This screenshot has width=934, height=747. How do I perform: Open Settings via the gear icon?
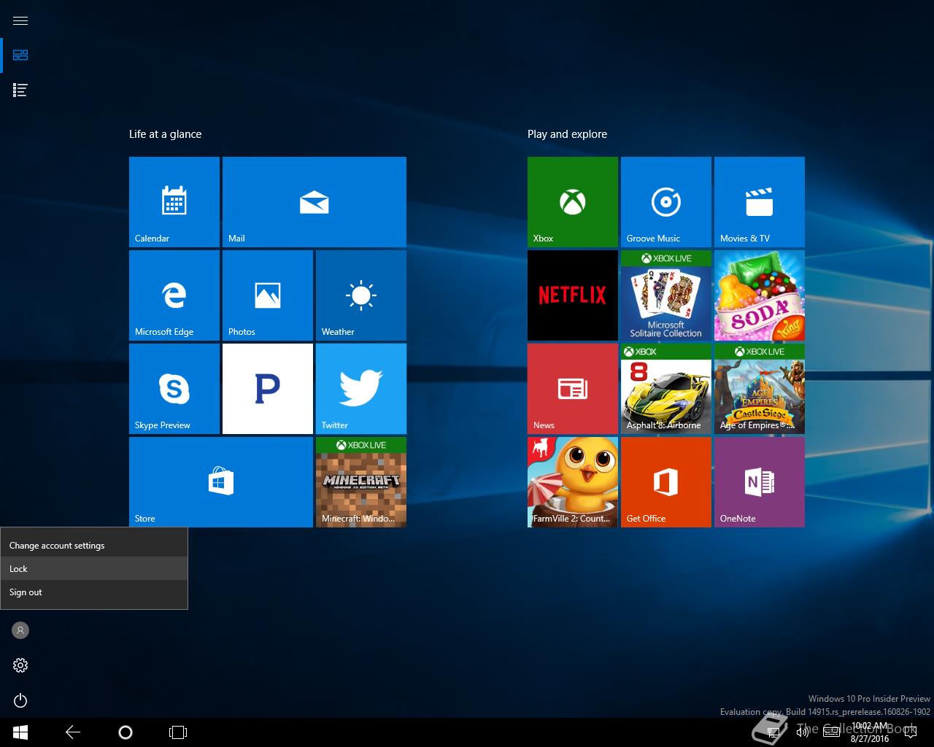coord(20,665)
